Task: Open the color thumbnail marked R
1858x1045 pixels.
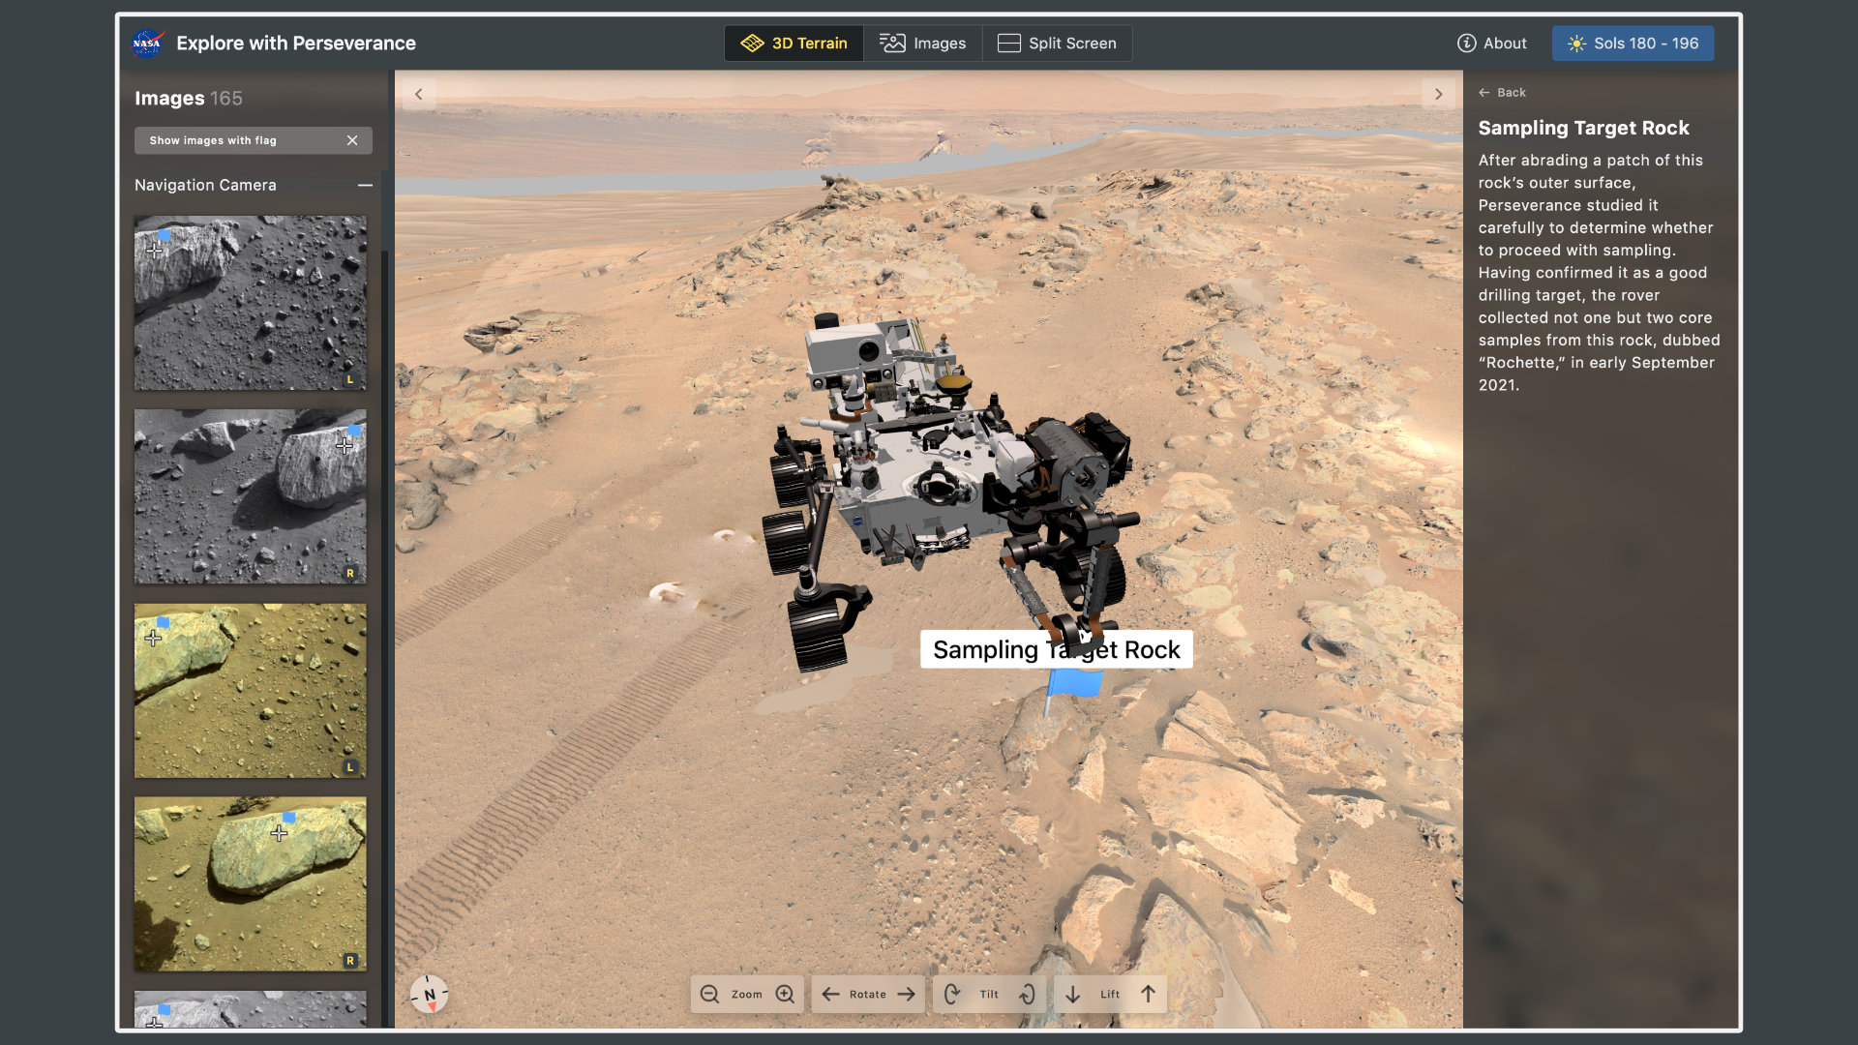Action: point(251,884)
